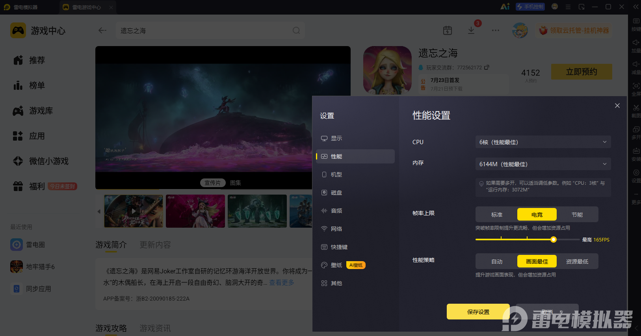Screen dimensions: 641x336
Task: Select the green monster screenshot thumbnail
Action: click(257, 211)
